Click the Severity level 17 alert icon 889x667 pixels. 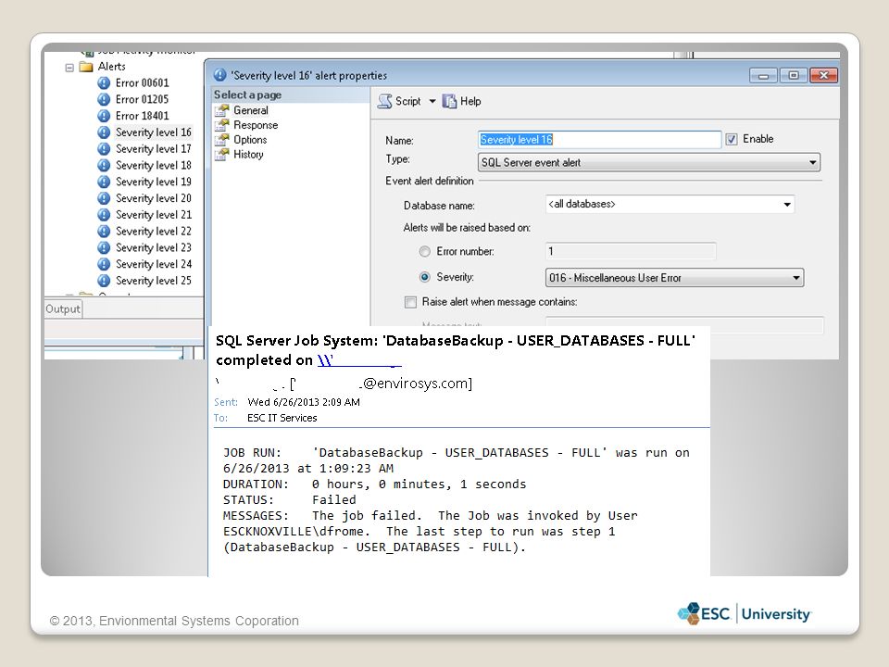(x=104, y=148)
